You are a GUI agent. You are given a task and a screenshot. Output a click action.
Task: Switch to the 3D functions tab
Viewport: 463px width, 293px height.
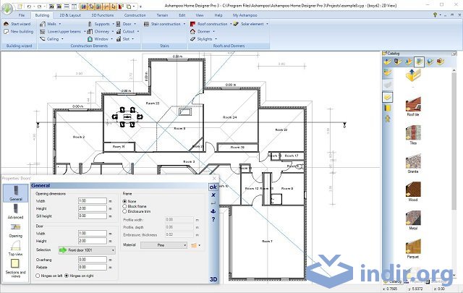[102, 15]
